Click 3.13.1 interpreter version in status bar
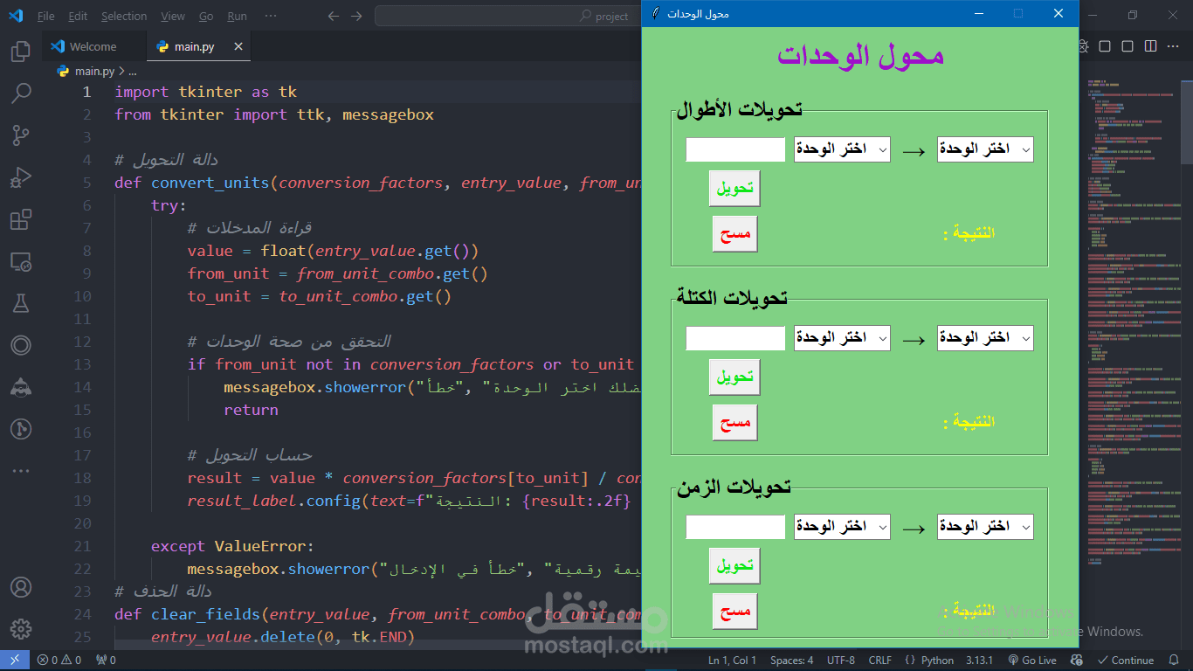Viewport: 1193px width, 671px height. click(980, 661)
